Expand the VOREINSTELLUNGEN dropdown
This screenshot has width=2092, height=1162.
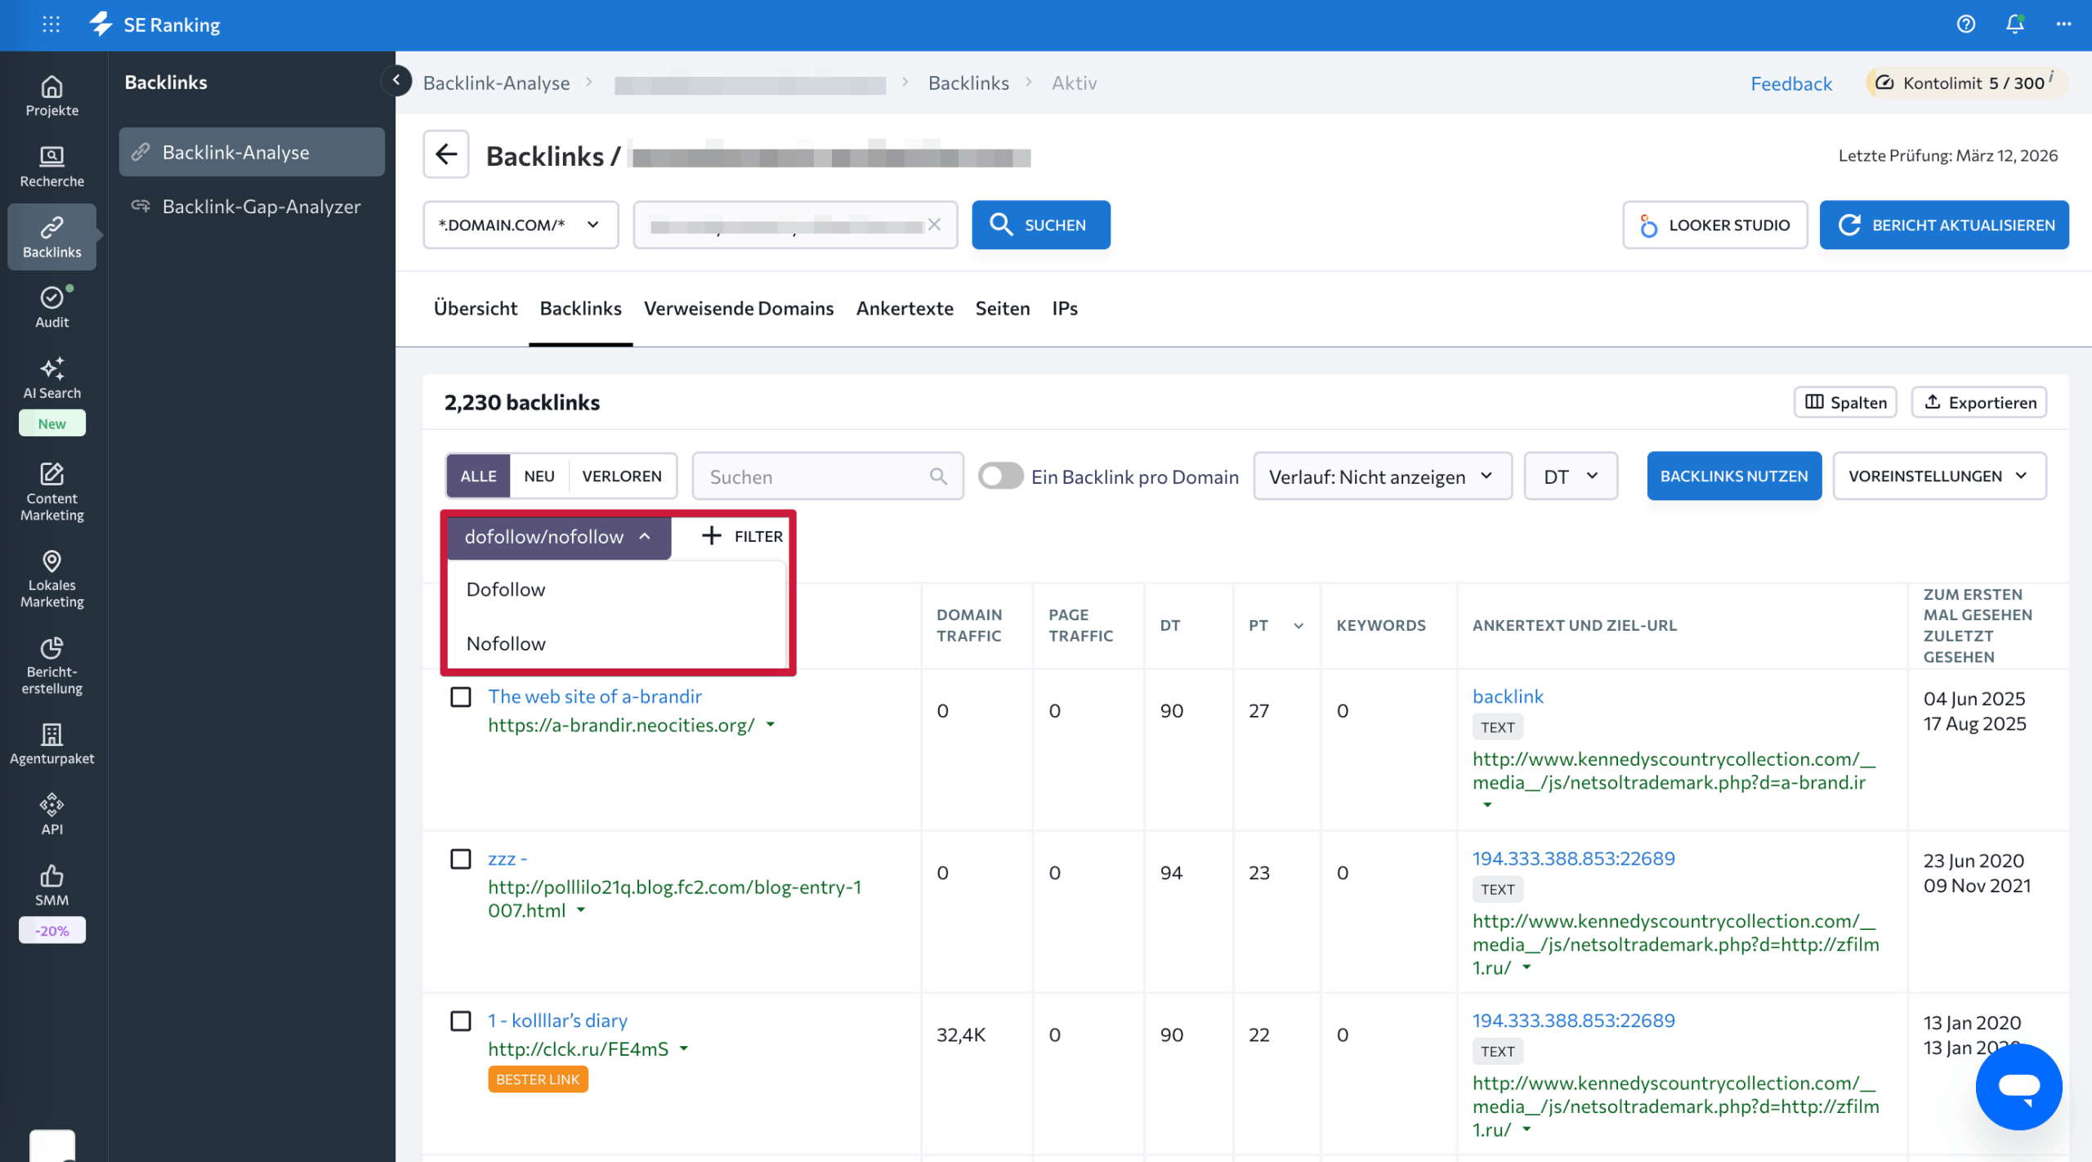1940,476
